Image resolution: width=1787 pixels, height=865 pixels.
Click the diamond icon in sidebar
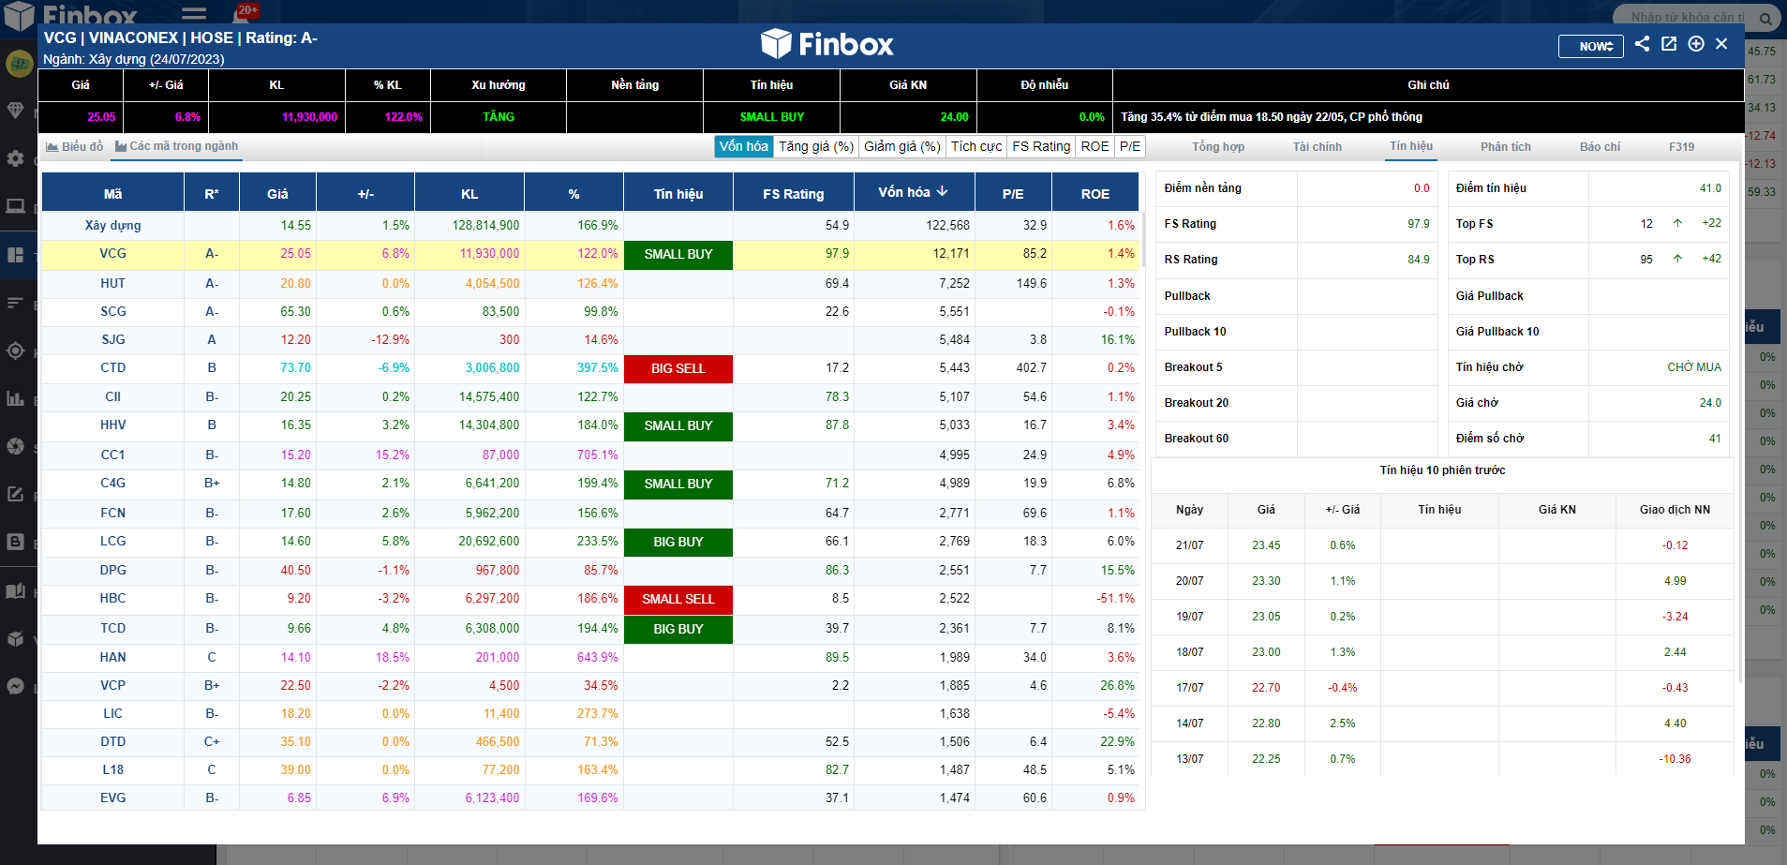pyautogui.click(x=16, y=111)
